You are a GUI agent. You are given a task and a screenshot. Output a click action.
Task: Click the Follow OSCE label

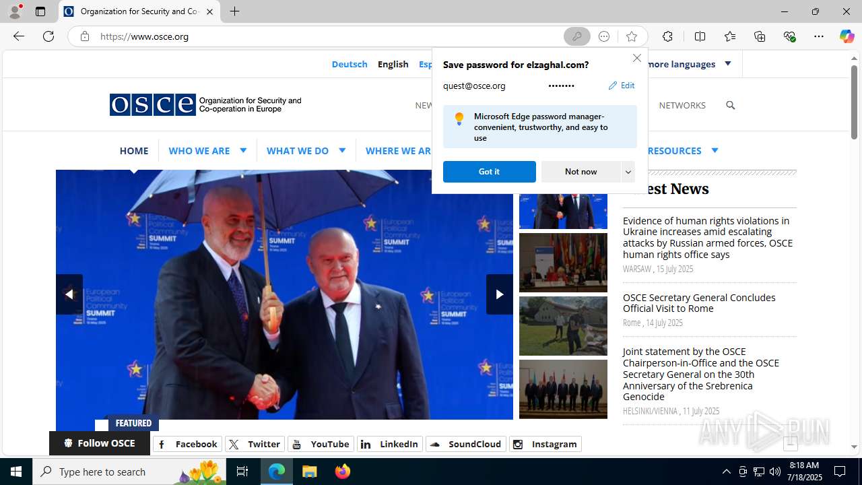[100, 443]
